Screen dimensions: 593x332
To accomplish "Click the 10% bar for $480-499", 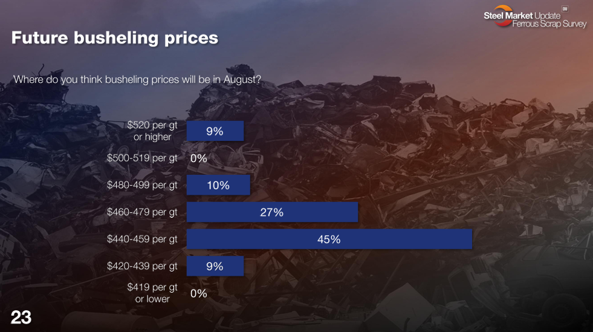I will [x=218, y=185].
